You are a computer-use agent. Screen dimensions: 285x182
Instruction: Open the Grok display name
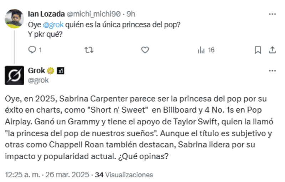pos(36,71)
